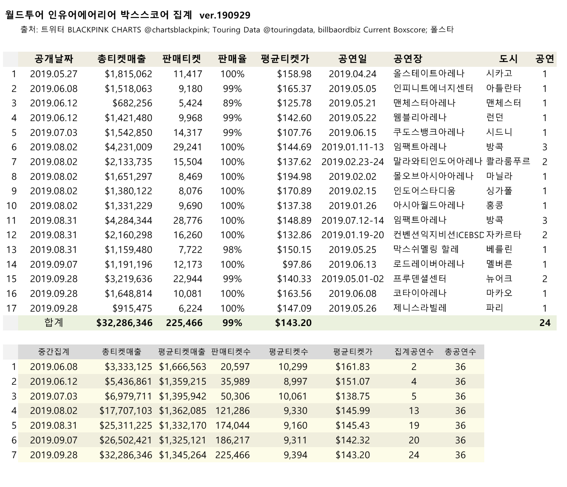Click the 총공연수 column header
Viewport: 567px width, 487px height.
[460, 352]
